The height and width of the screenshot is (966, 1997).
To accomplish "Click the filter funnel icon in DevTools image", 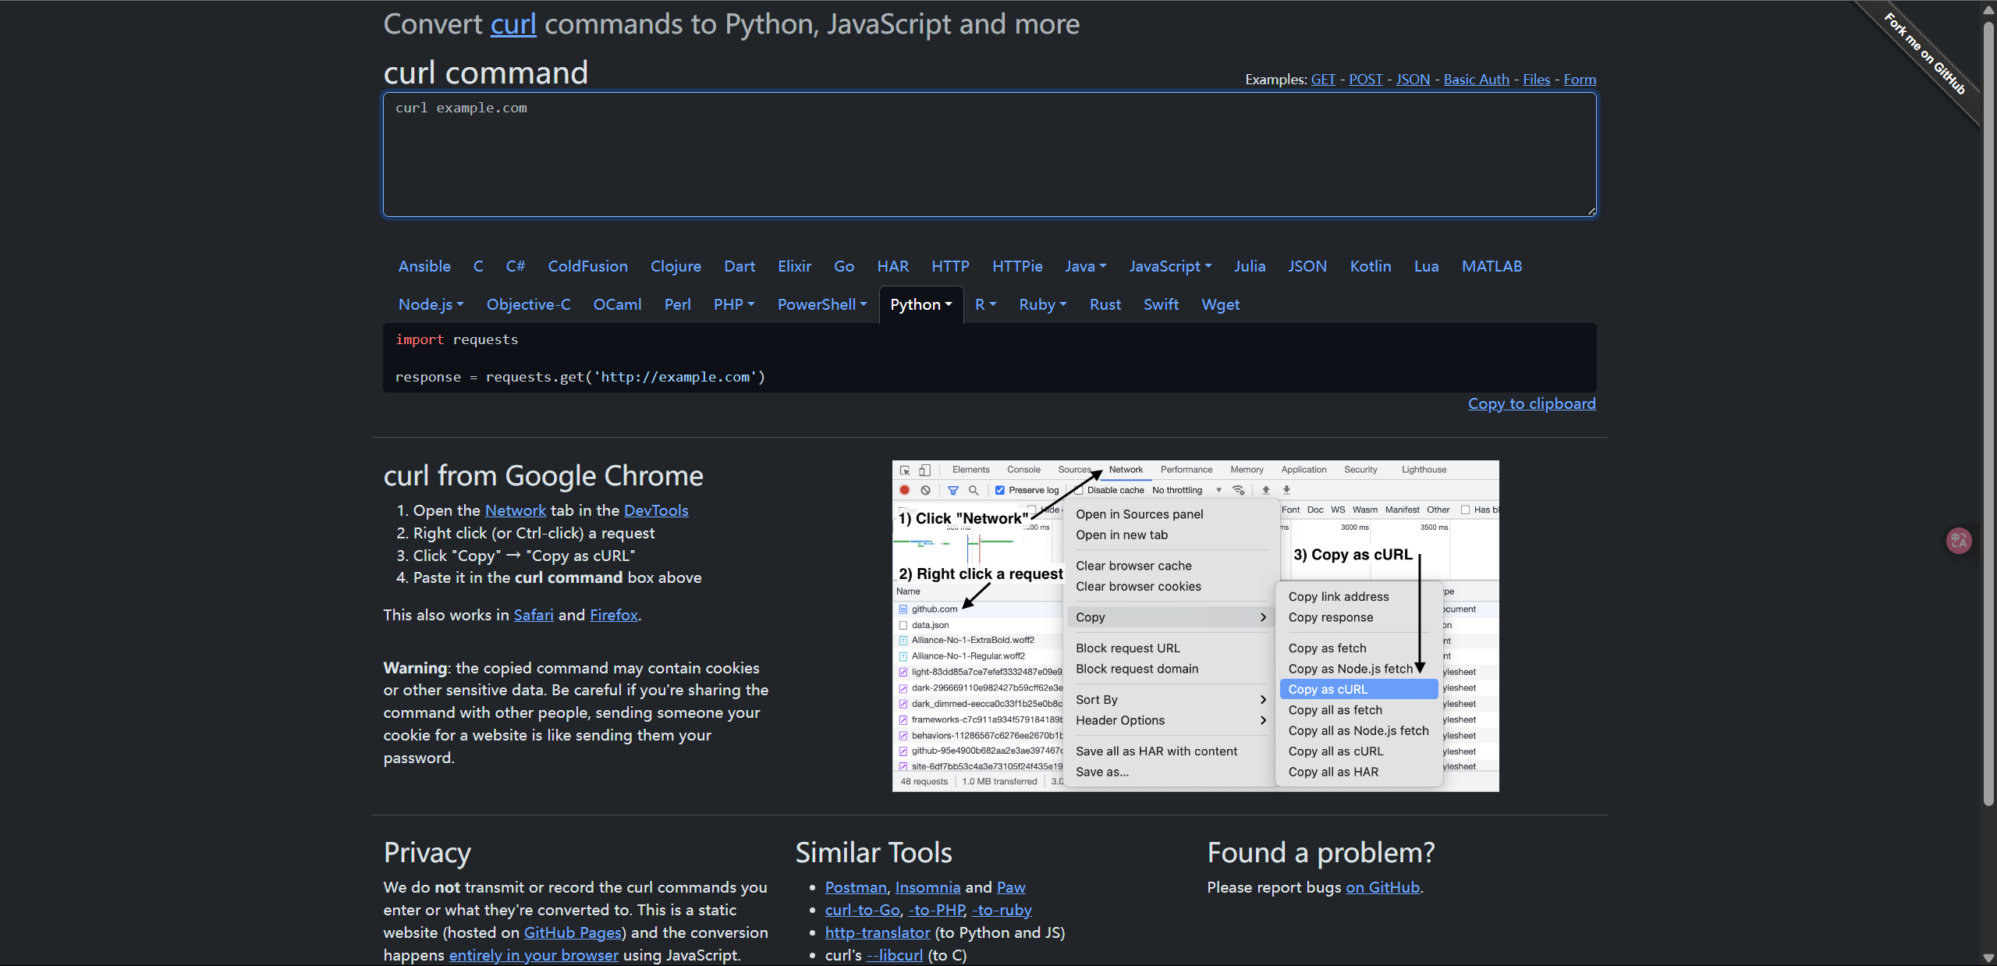I will click(952, 490).
